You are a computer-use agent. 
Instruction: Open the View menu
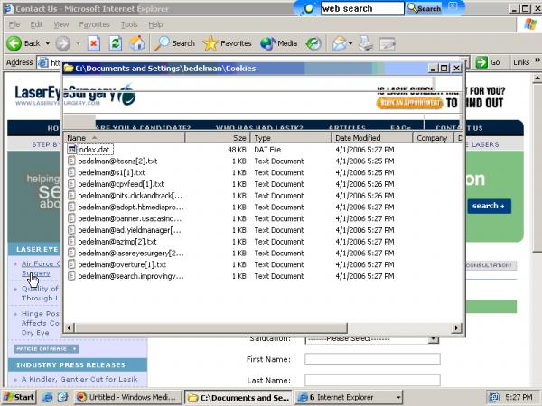[61, 24]
